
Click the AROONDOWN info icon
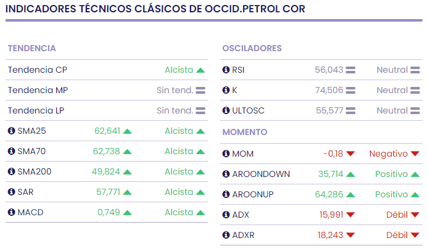[x=226, y=174]
